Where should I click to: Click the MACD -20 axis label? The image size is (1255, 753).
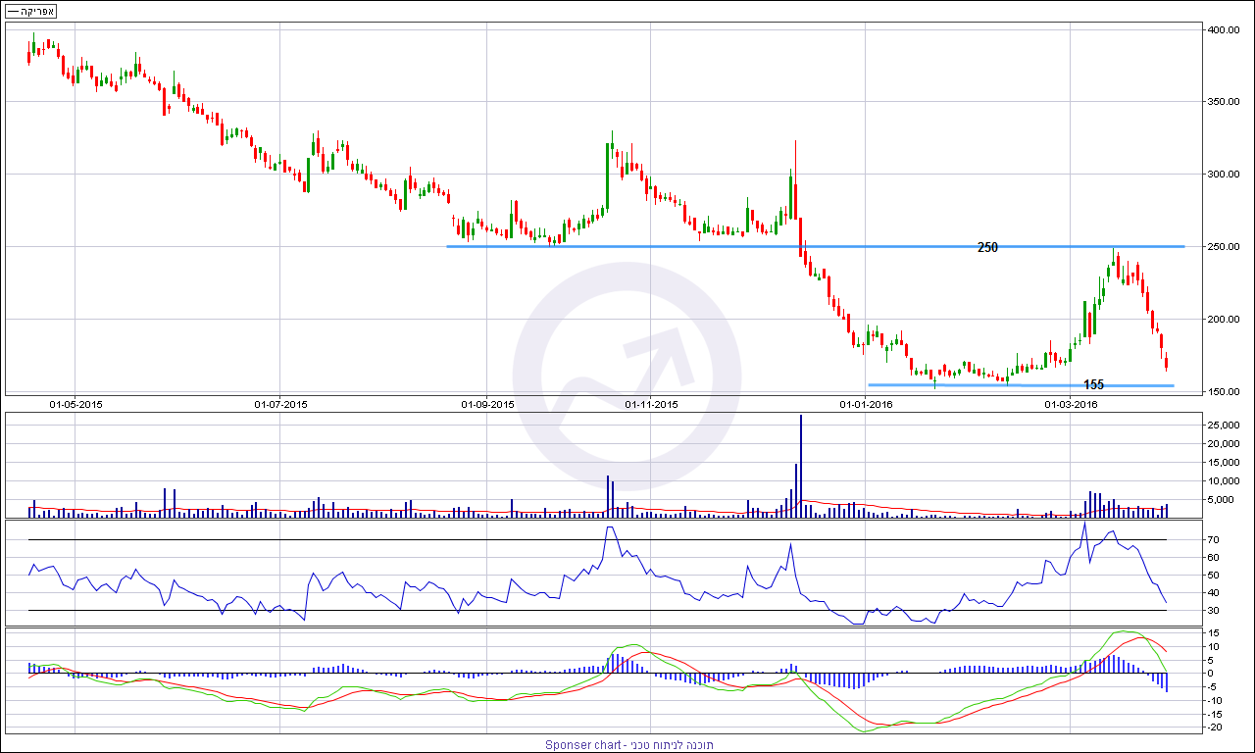click(1214, 728)
